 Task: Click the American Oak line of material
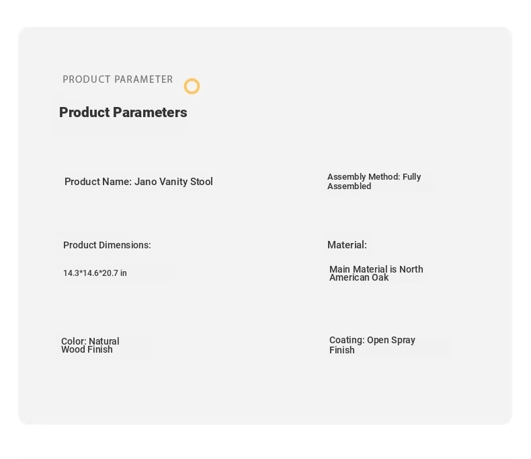click(359, 278)
